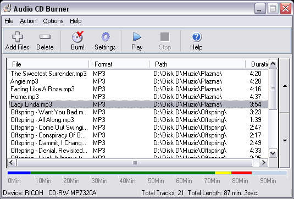294x199 pixels.
Task: Select the highlighted Lady Linda.mp3 row
Action: 138,104
